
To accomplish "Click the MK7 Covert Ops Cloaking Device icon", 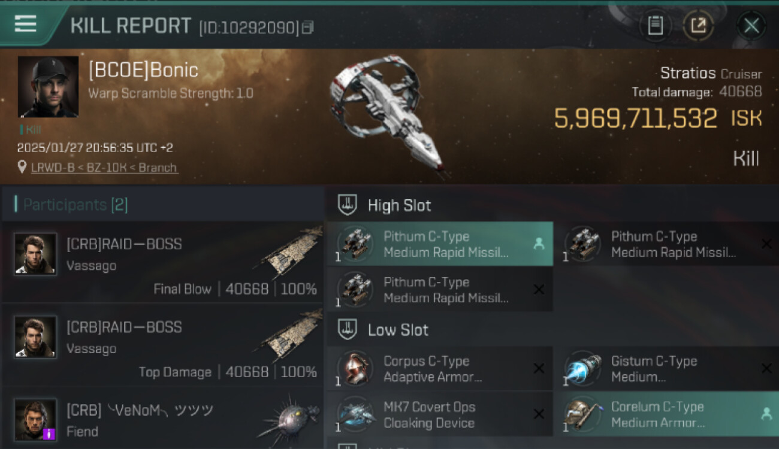I will point(355,414).
